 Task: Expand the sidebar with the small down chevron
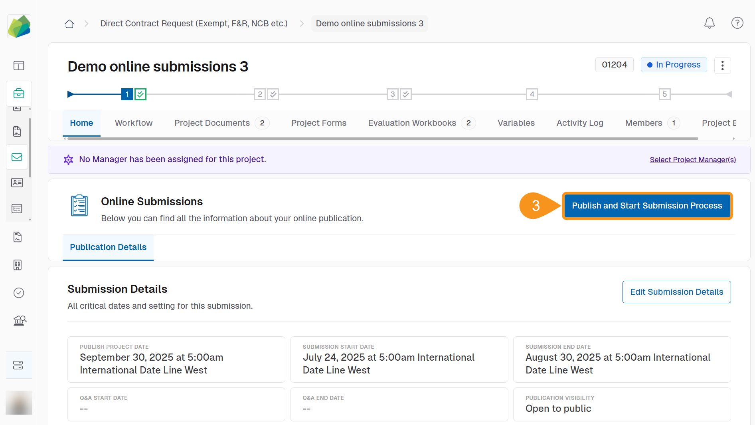30,219
